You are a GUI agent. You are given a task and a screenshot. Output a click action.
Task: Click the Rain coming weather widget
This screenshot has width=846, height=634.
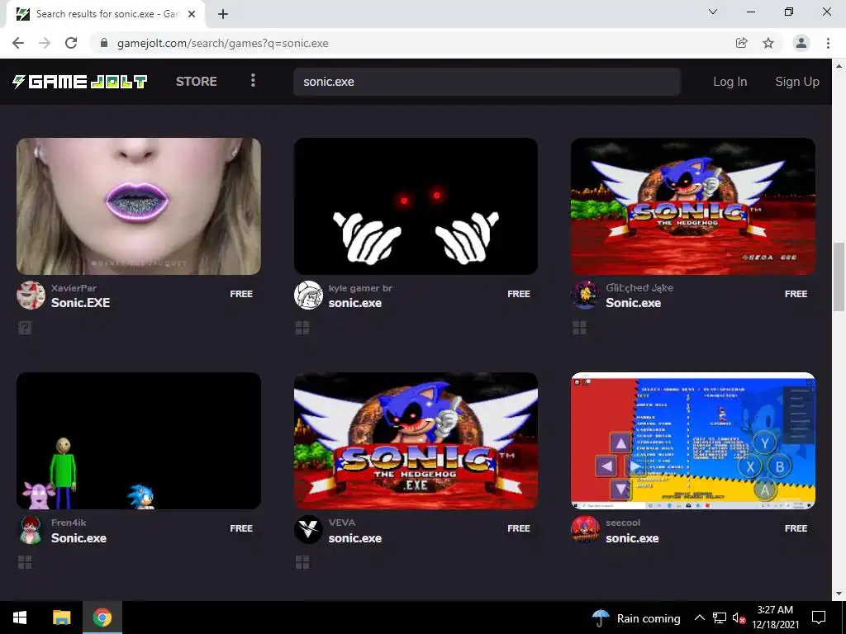(635, 617)
